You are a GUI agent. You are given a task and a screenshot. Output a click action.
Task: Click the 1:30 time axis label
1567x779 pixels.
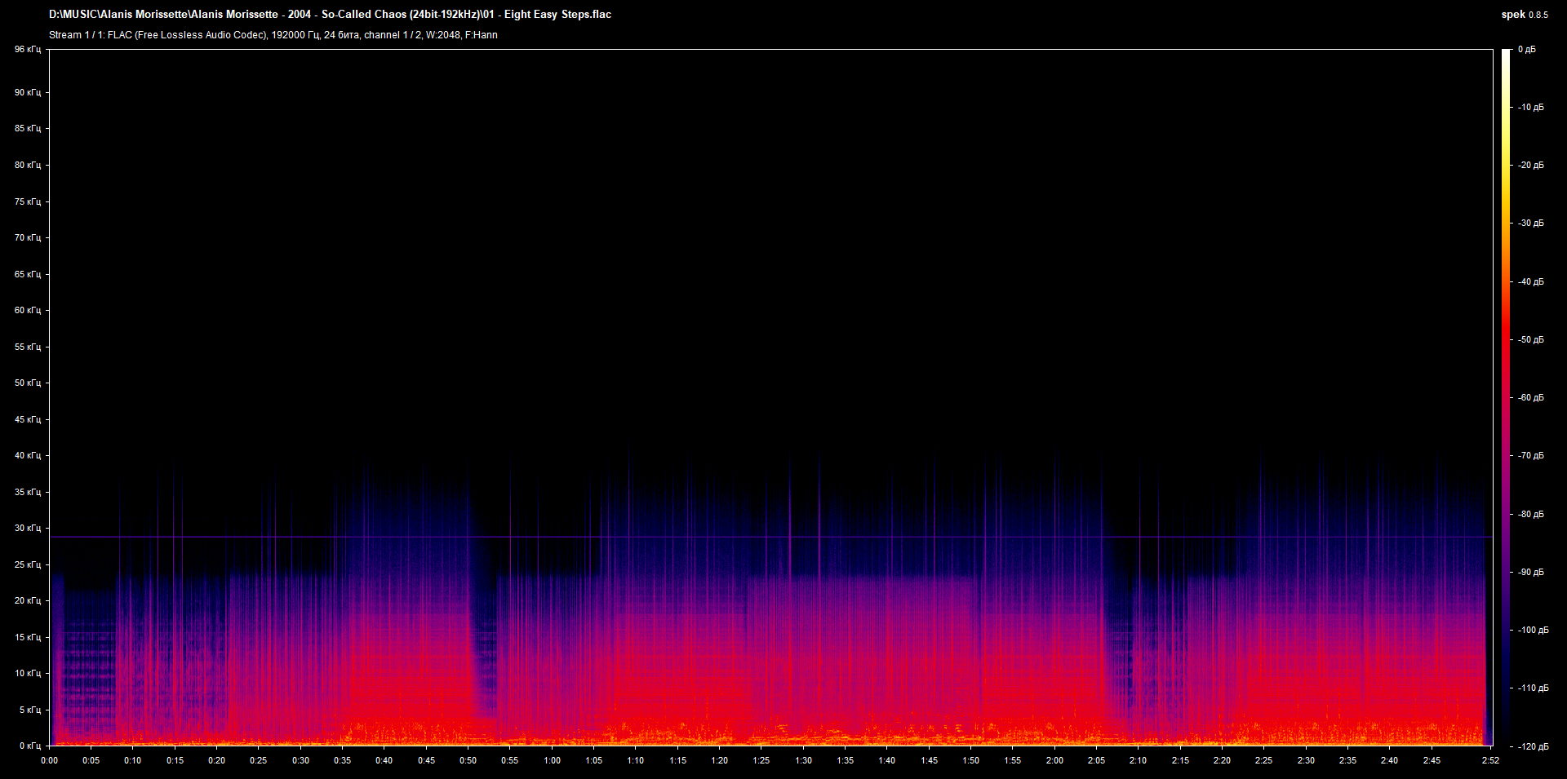[803, 760]
